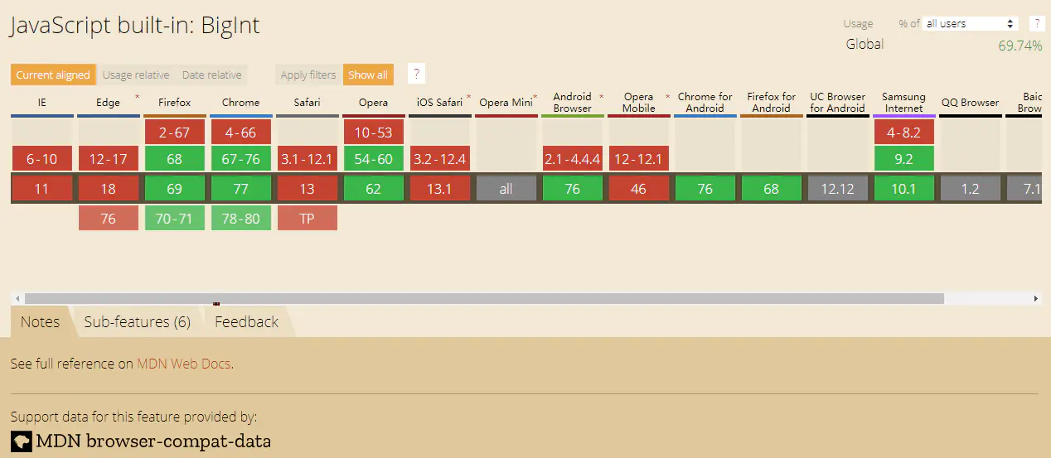Open the MDN Web Docs link
This screenshot has height=458, width=1051.
click(184, 364)
